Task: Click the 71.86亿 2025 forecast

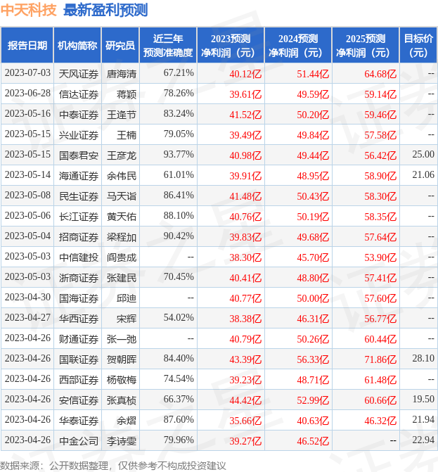Action: pyautogui.click(x=380, y=359)
